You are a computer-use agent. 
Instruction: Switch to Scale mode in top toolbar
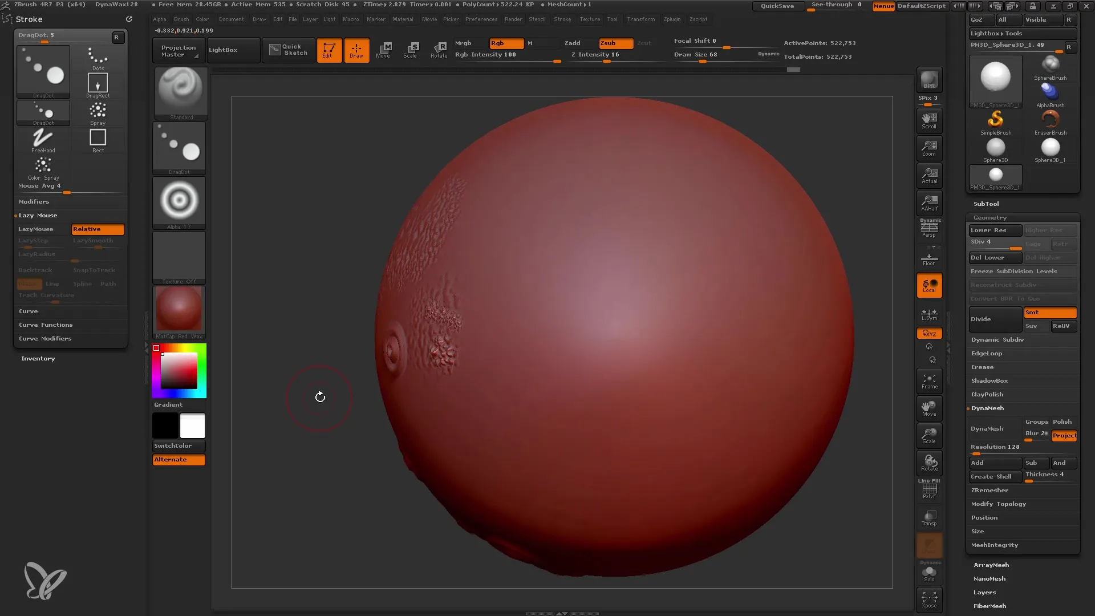point(411,50)
